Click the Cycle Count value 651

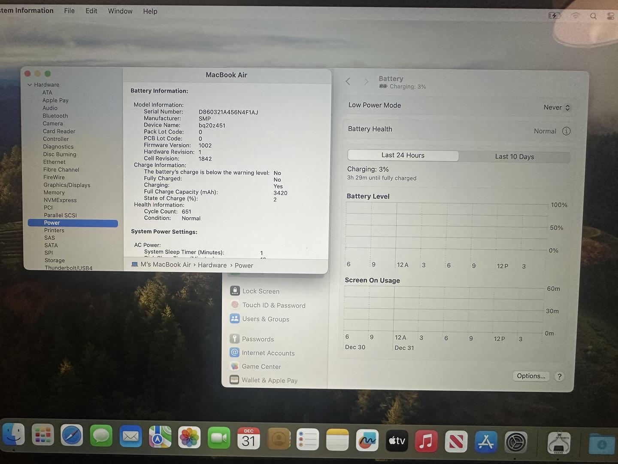point(186,211)
